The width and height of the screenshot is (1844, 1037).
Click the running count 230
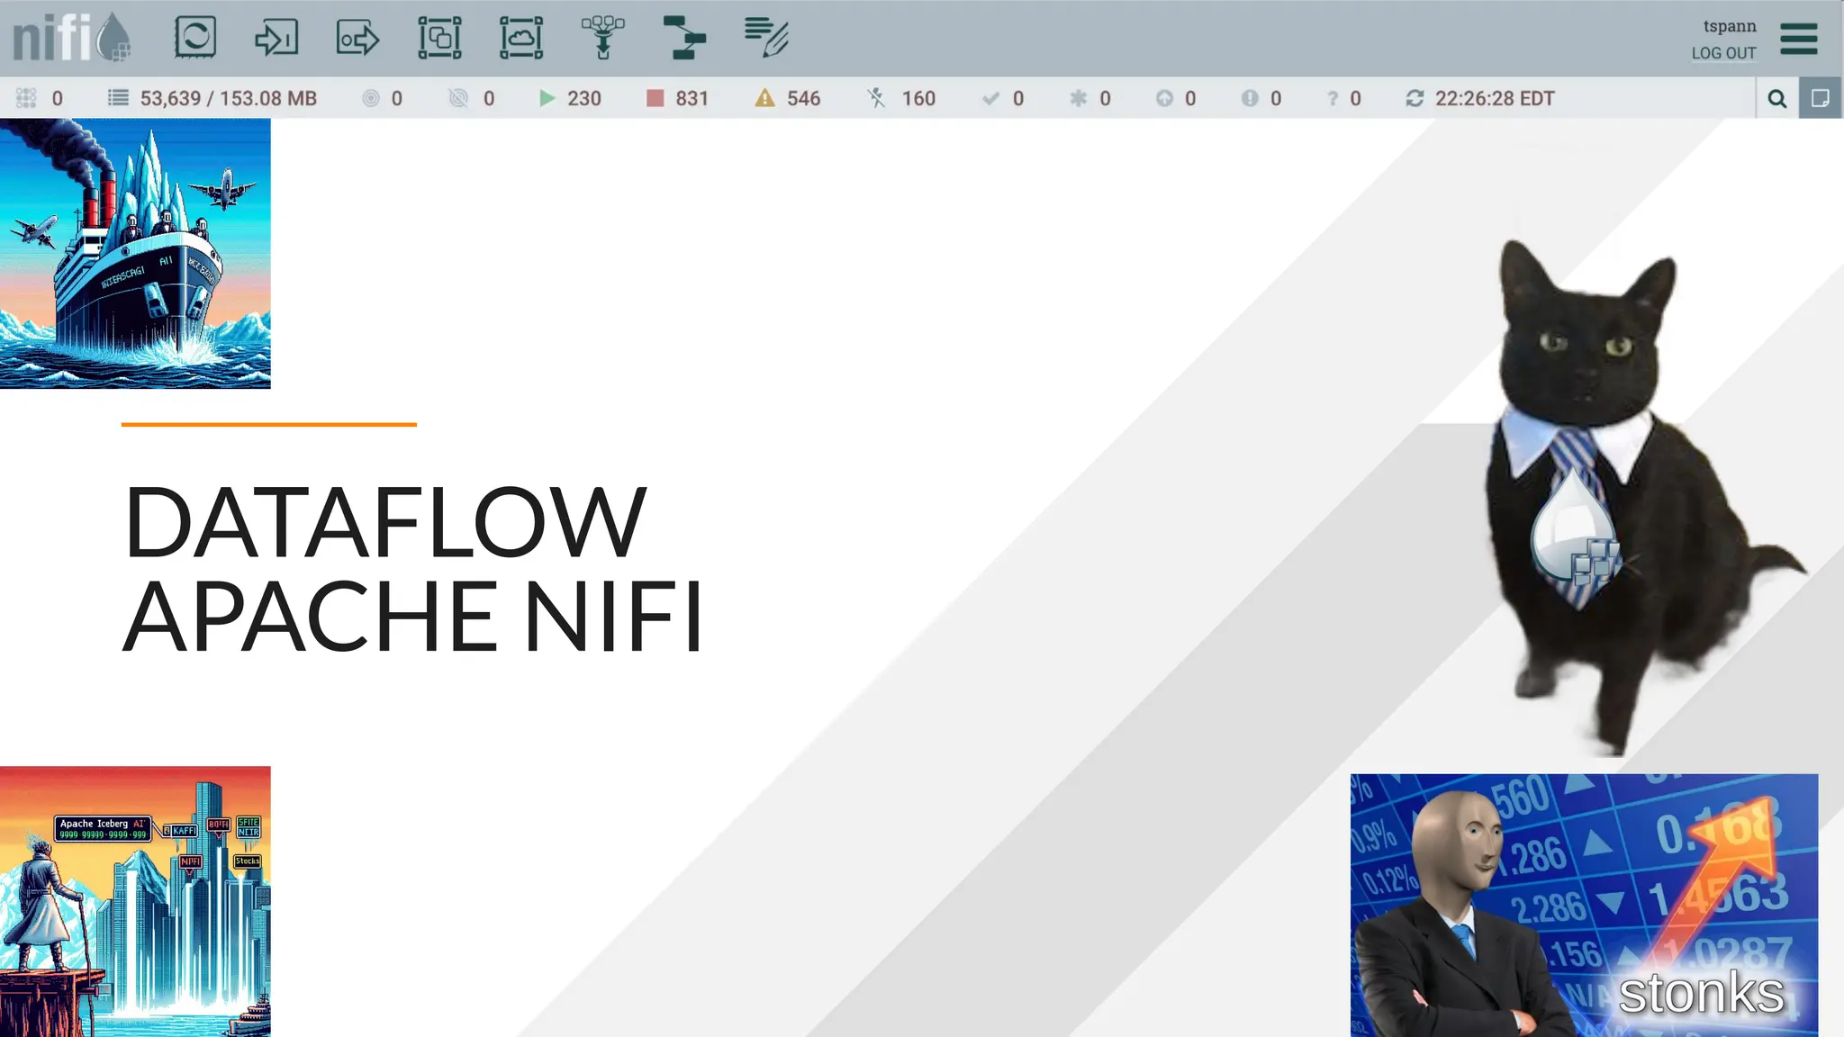[584, 98]
